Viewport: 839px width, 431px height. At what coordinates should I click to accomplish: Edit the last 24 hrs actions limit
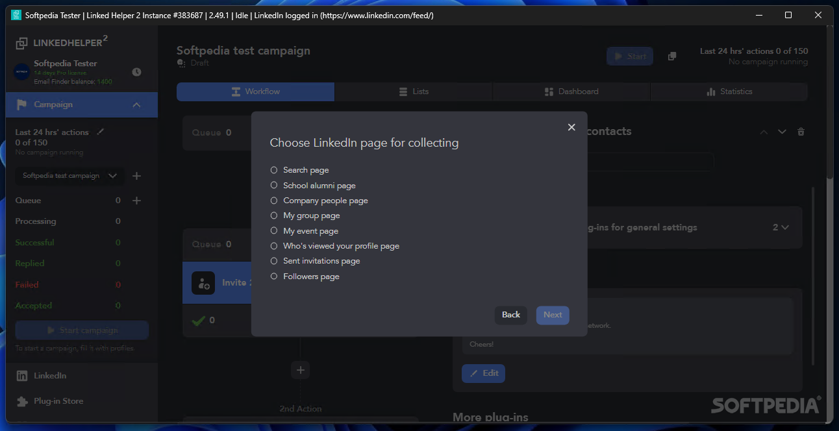coord(100,132)
